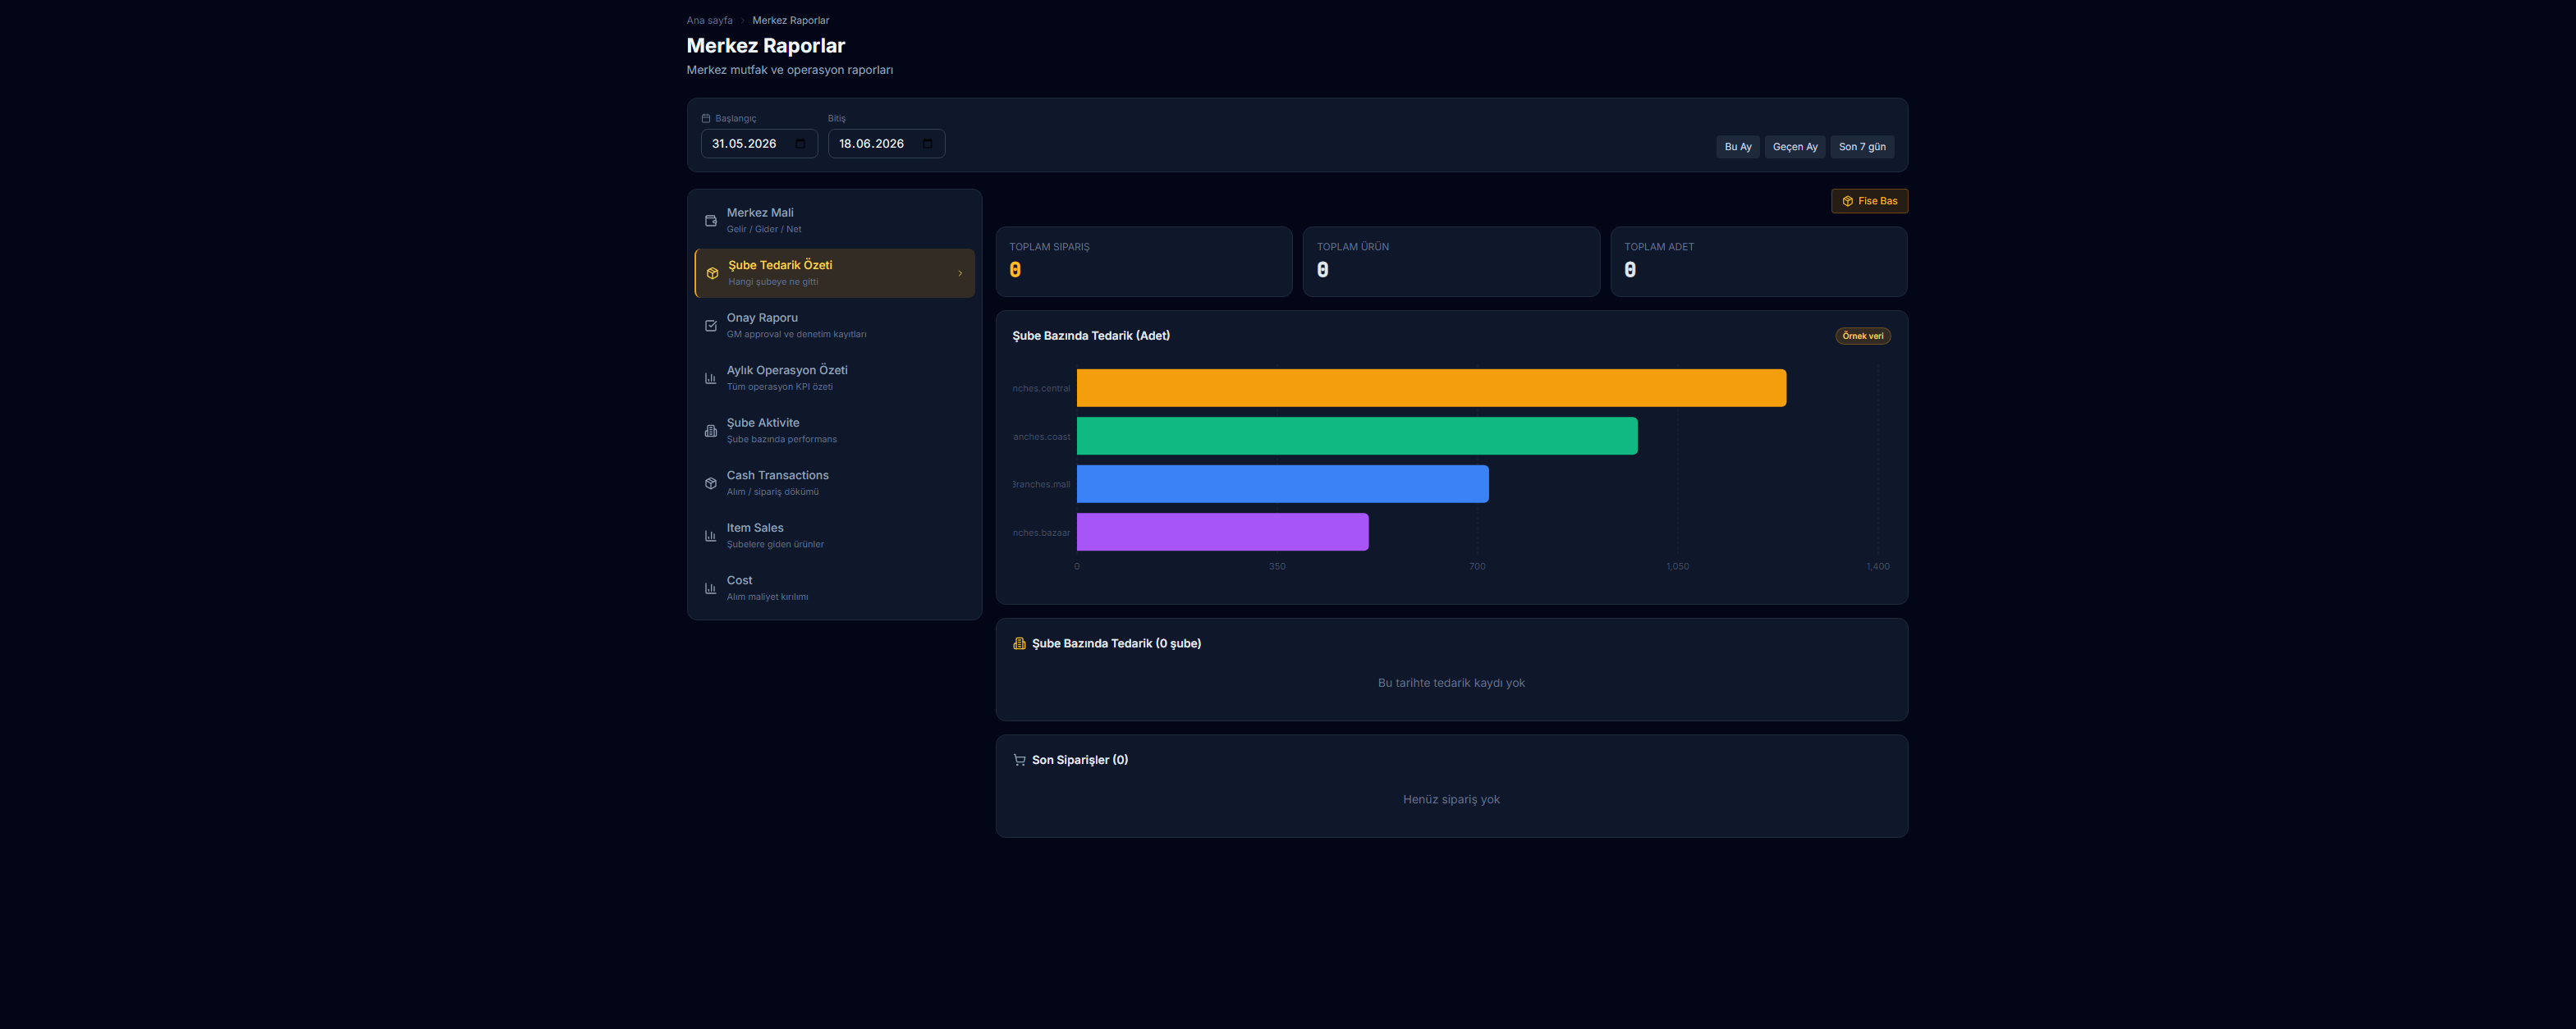
Task: Click the Ana sayfa breadcrumb link
Action: 709,20
